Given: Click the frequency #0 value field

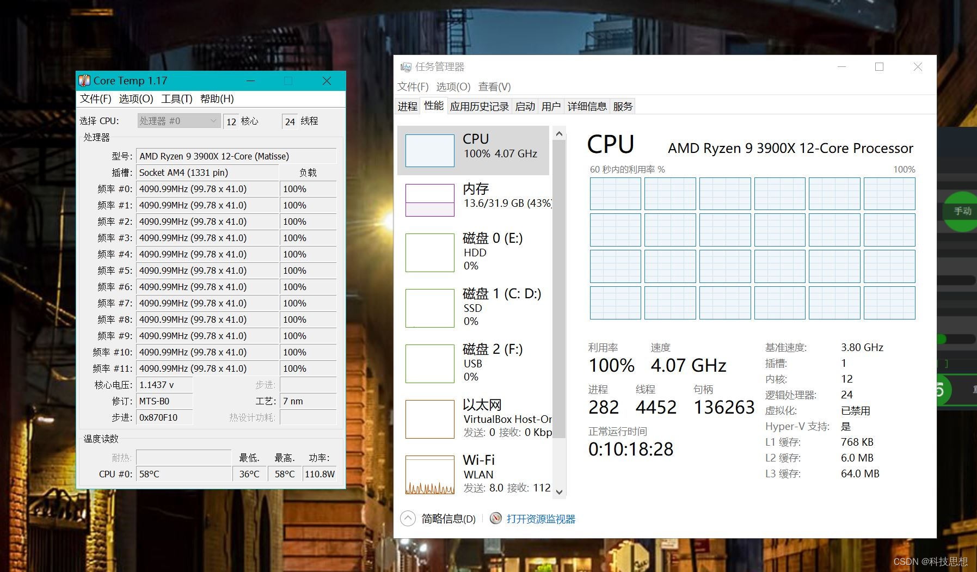Looking at the screenshot, I should (207, 189).
